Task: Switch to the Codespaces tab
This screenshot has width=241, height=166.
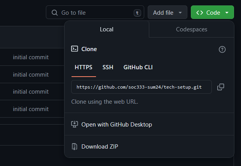Action: tap(191, 29)
